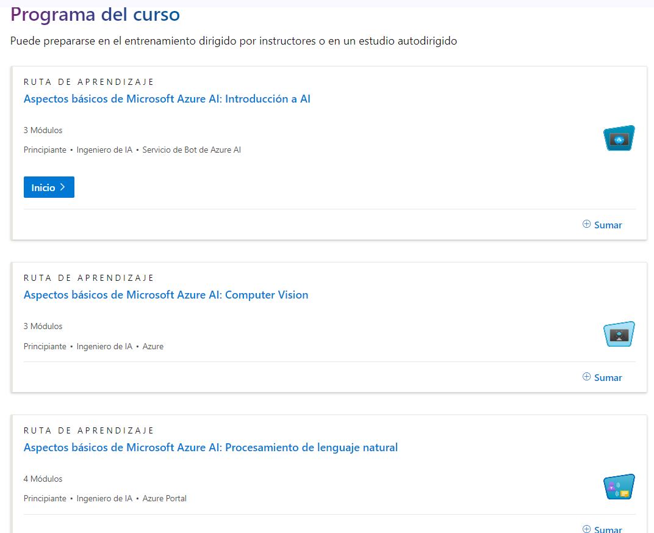Select the Azure Portal tag
The width and height of the screenshot is (654, 533).
(x=165, y=498)
